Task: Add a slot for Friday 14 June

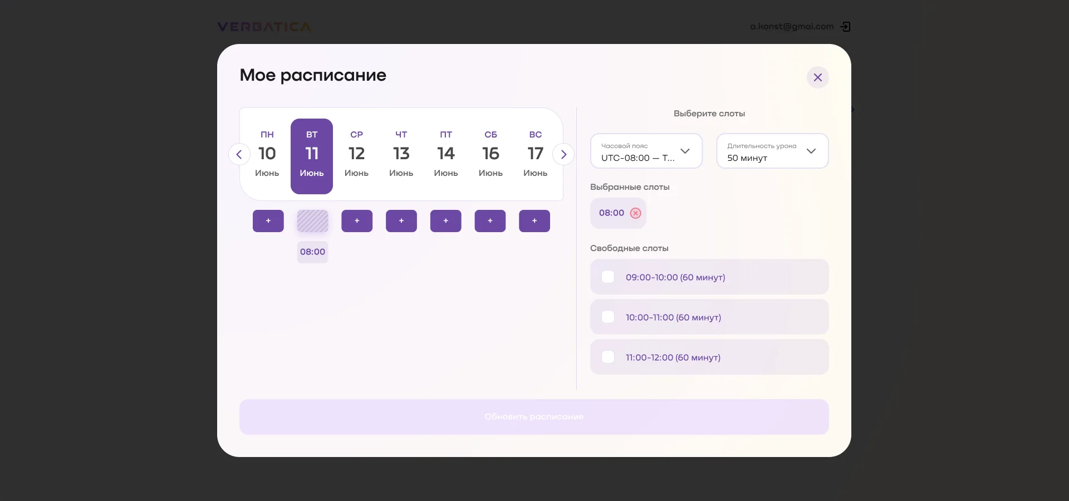Action: point(445,221)
